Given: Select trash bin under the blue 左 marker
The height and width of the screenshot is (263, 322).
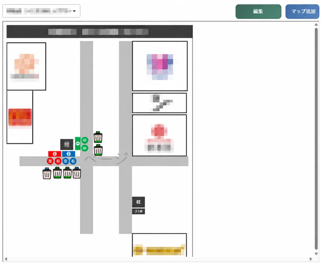Looking at the screenshot, I should (67, 173).
